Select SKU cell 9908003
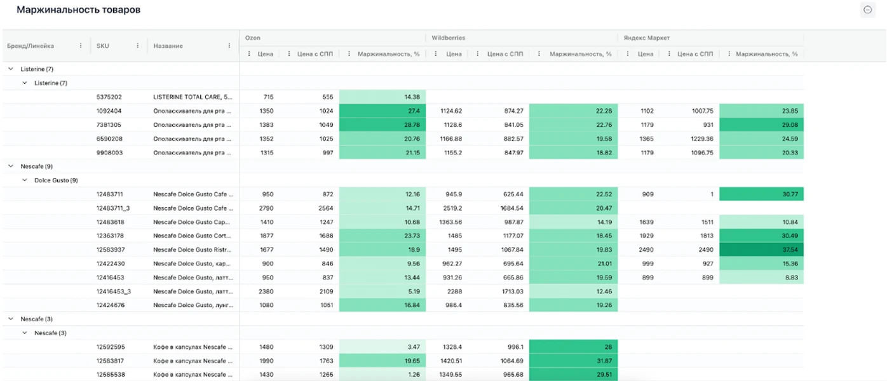The height and width of the screenshot is (381, 887). click(109, 152)
